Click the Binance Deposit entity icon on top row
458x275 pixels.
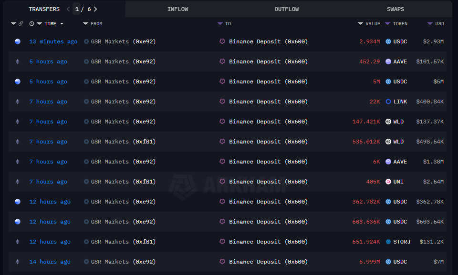pos(222,41)
